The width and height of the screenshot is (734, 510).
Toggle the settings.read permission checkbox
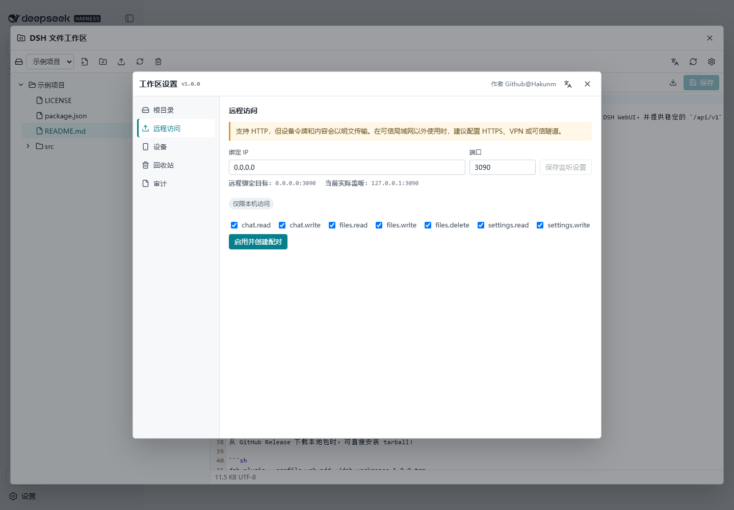481,225
